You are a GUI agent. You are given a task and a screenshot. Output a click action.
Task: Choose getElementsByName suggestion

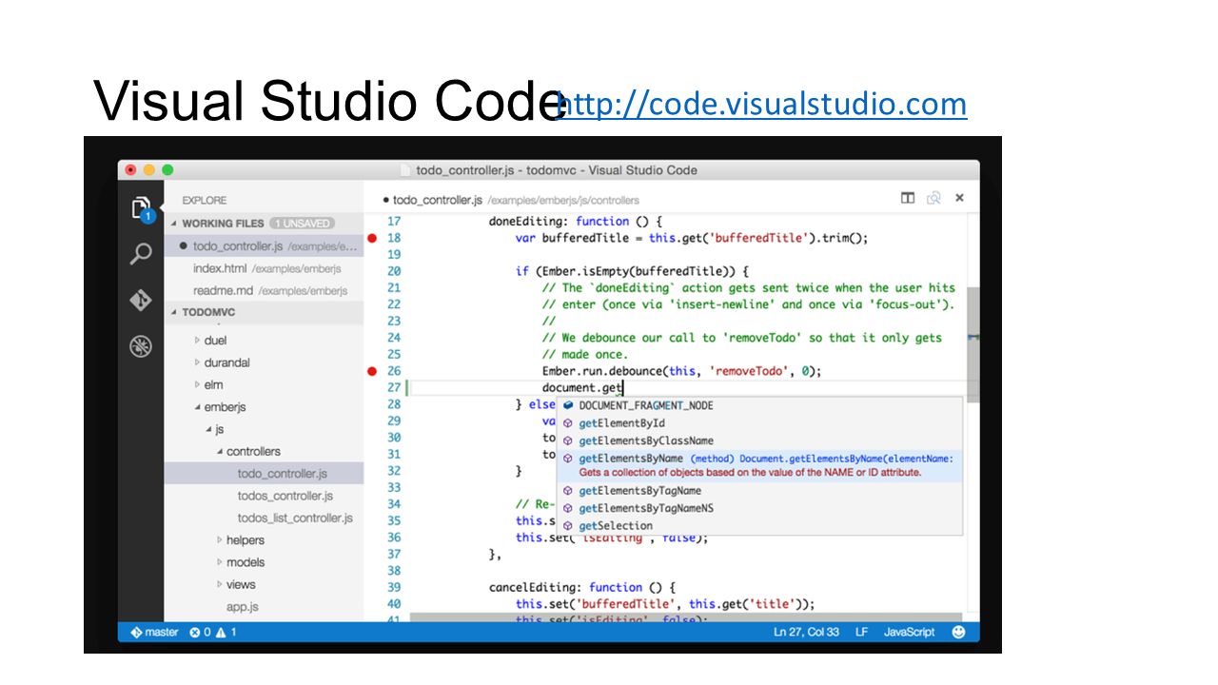point(759,465)
